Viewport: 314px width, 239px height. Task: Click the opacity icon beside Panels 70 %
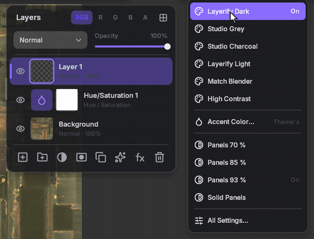(199, 145)
